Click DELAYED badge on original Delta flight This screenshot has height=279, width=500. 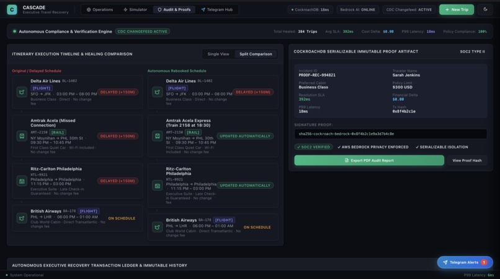(118, 92)
